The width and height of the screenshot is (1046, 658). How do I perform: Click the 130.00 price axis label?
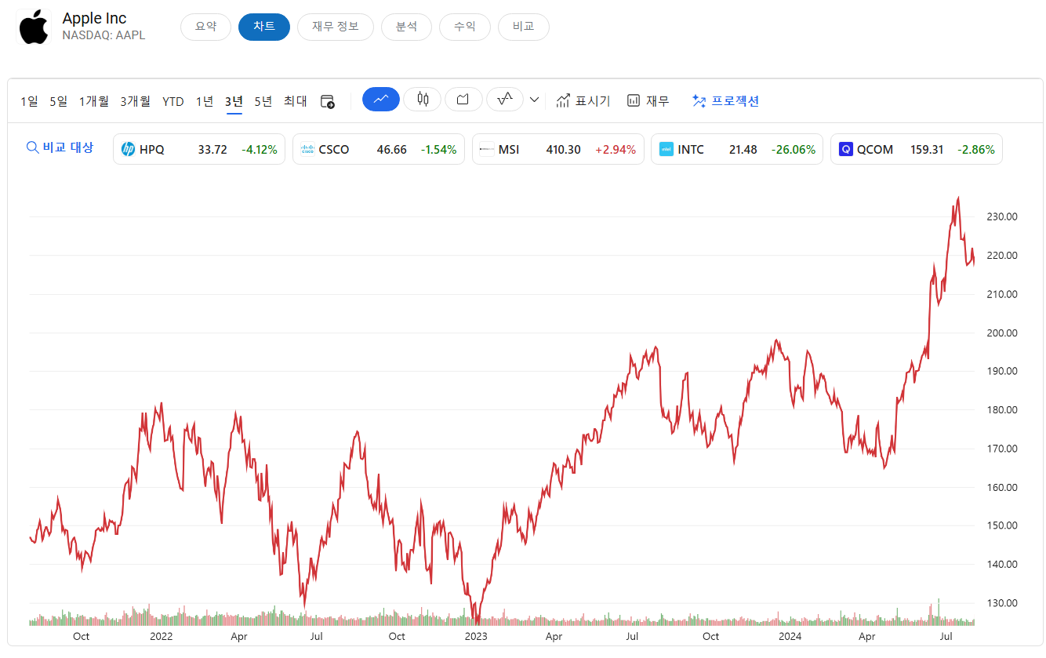[1001, 603]
